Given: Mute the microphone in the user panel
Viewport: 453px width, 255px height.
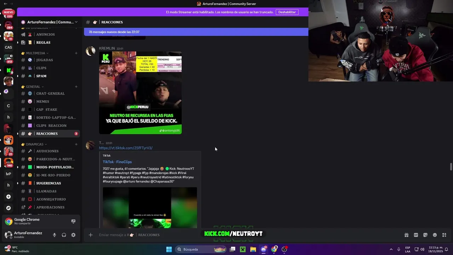Looking at the screenshot, I should coord(55,235).
